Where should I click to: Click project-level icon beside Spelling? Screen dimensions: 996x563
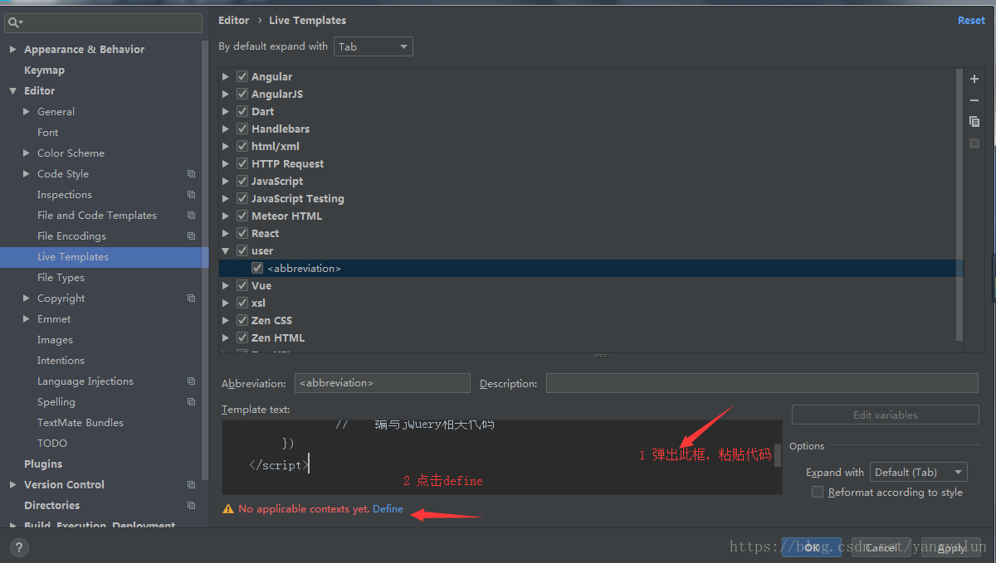tap(191, 402)
